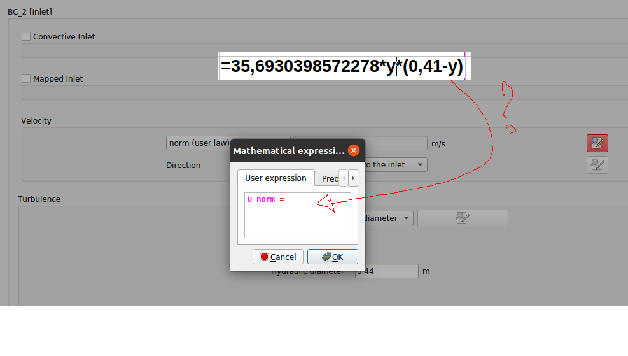Click the velocity value field before m/s
The height and width of the screenshot is (356, 628).
click(394, 143)
